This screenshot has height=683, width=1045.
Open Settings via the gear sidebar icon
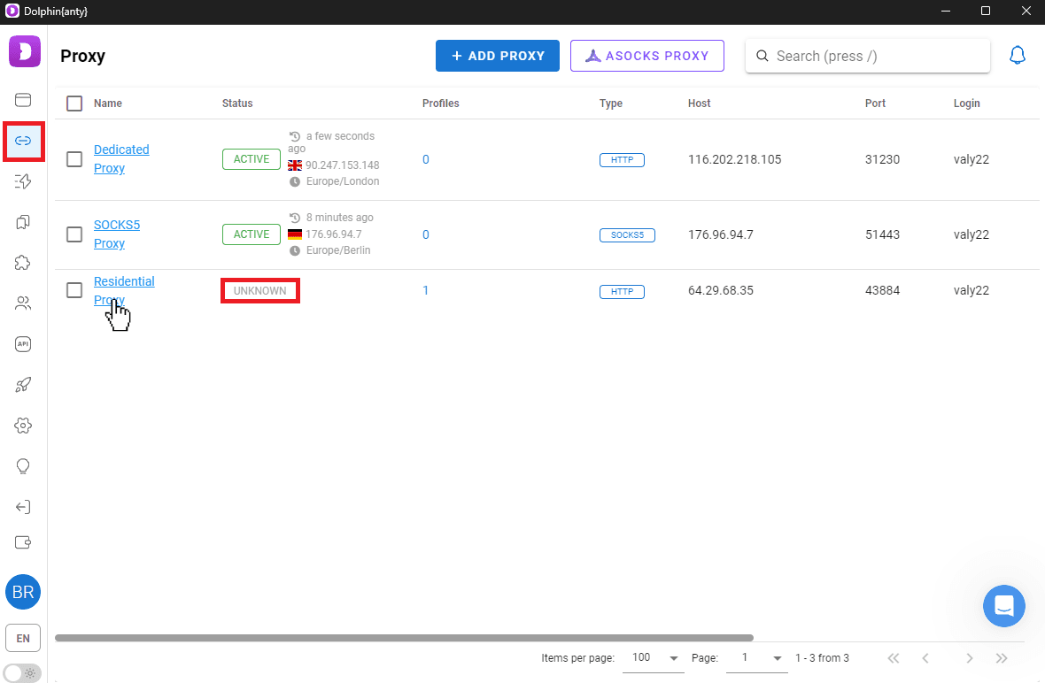[23, 426]
